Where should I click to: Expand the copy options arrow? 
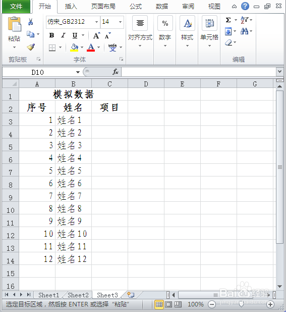(38, 34)
